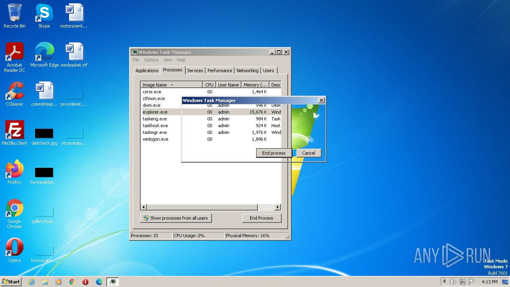Open the Action Center flag icon
The width and height of the screenshot is (510, 287).
click(472, 282)
